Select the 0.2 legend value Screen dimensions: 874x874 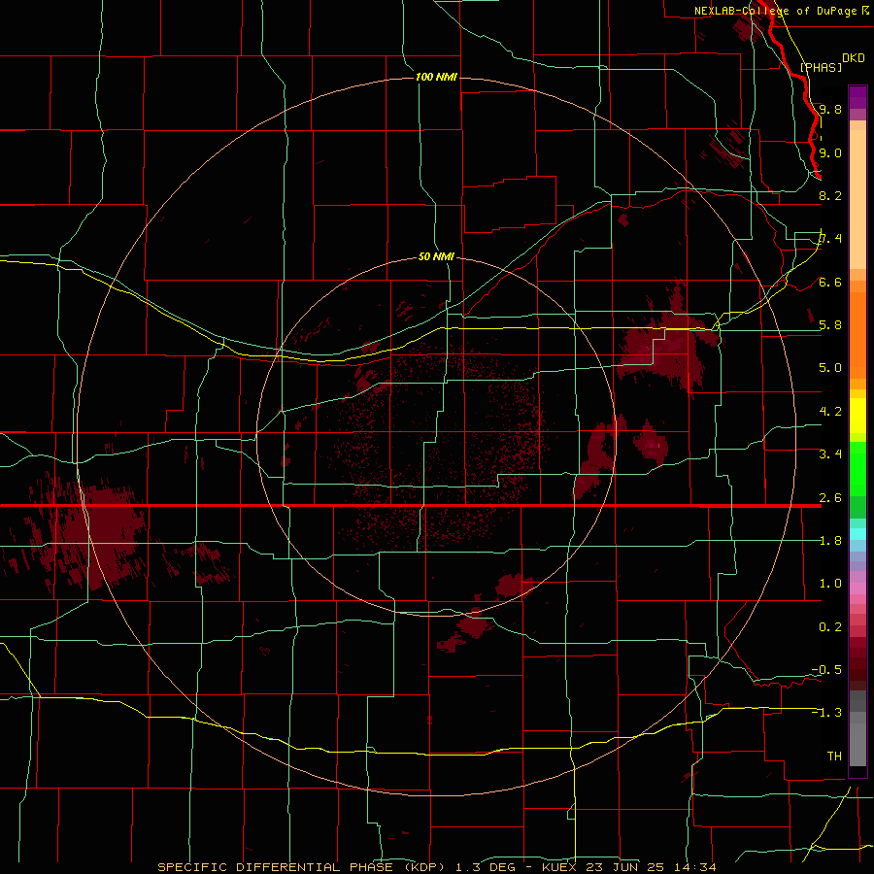[x=830, y=627]
